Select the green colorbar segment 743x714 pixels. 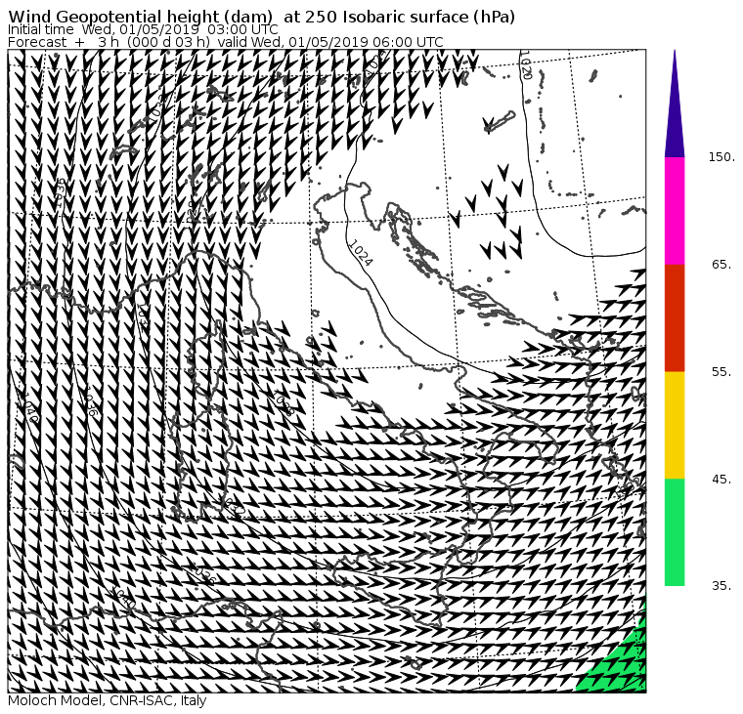click(x=675, y=532)
